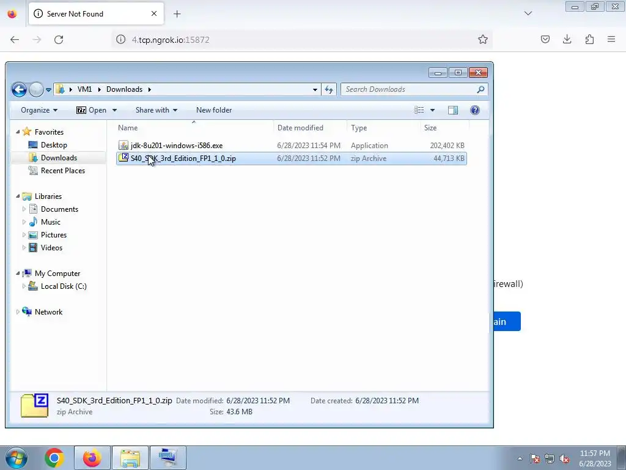Open Desktop in Favorites

54,144
